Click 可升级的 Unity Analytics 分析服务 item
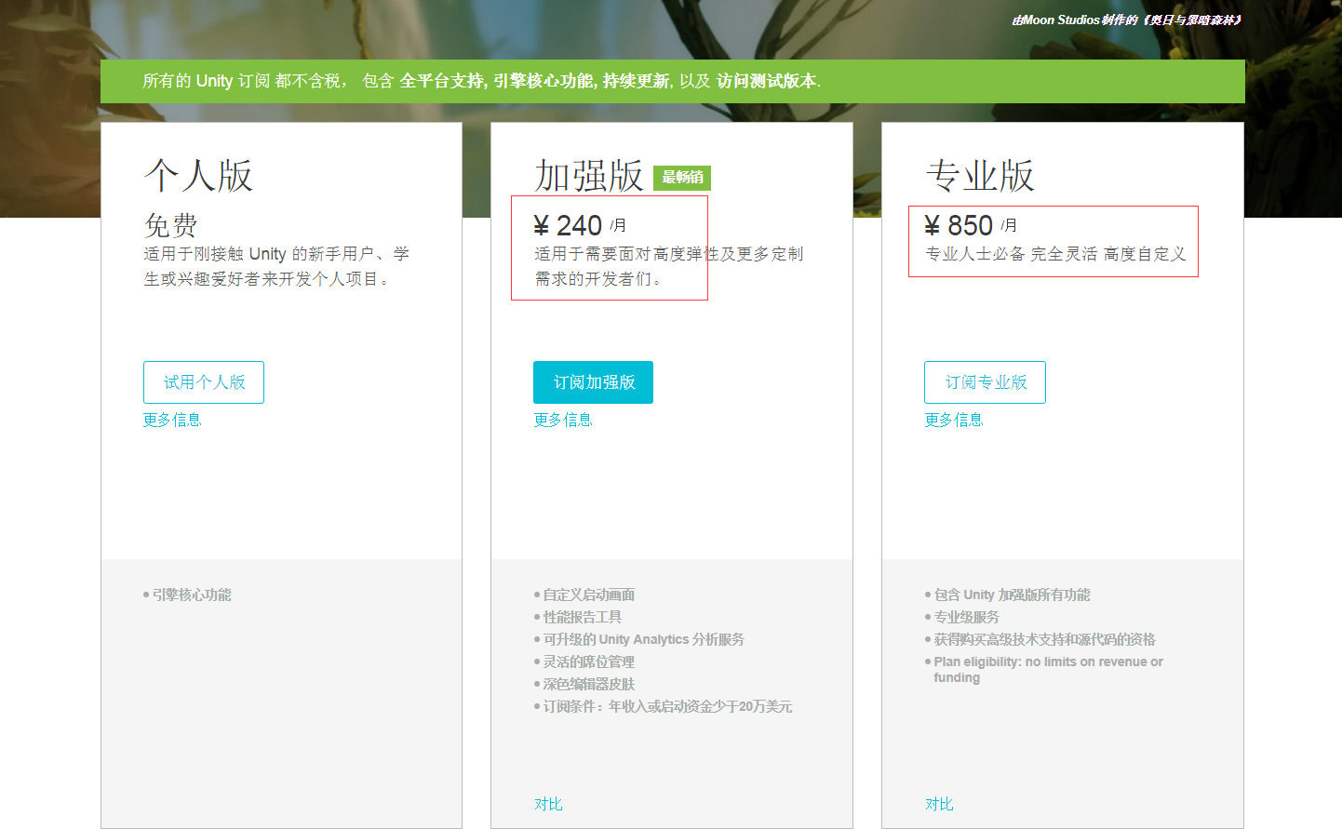The width and height of the screenshot is (1342, 829). pos(638,639)
